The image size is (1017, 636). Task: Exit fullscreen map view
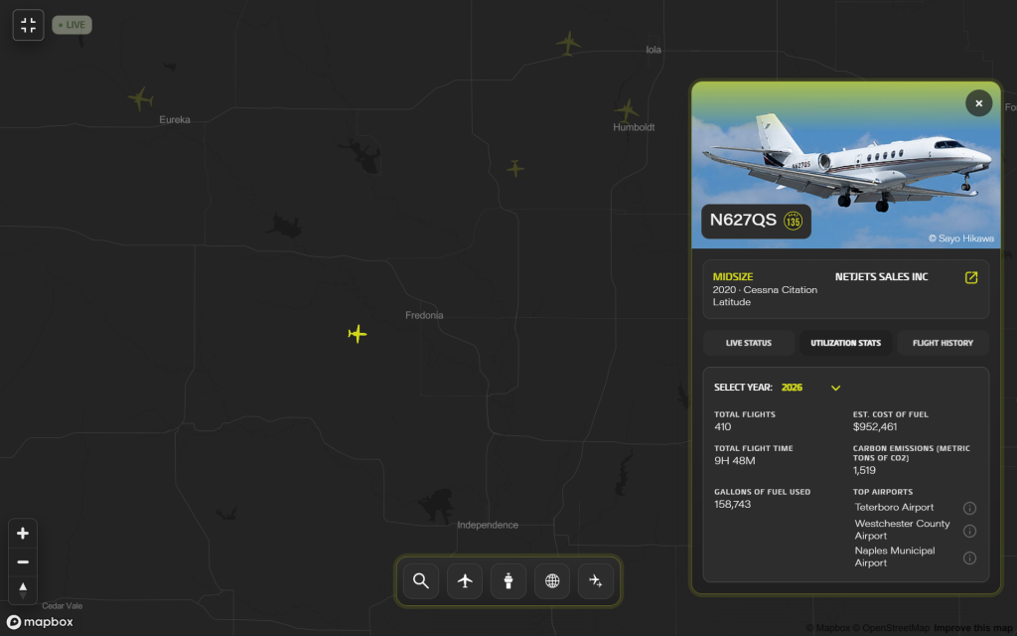(28, 25)
